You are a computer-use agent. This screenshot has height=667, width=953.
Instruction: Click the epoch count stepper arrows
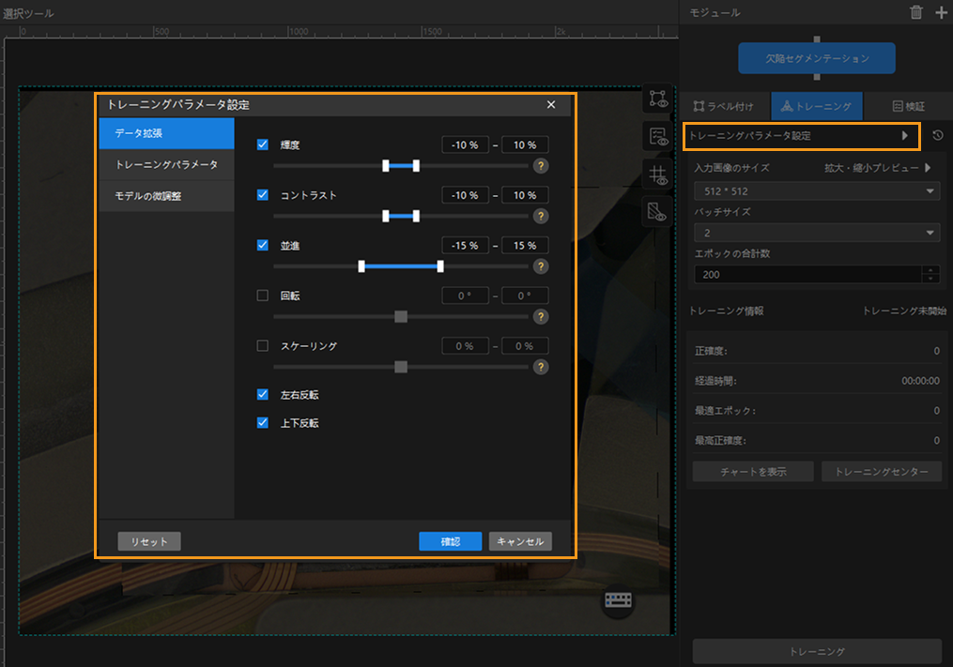click(x=930, y=275)
